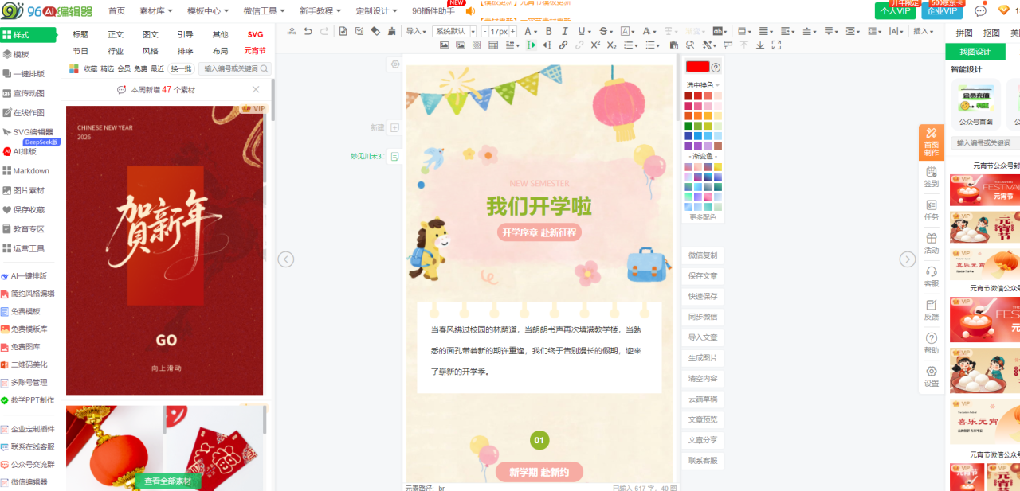The height and width of the screenshot is (491, 1020).
Task: Click the italic I formatting icon
Action: (566, 31)
